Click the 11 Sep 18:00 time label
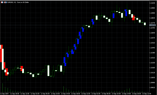The width and height of the screenshot is (157, 95). [15, 94]
